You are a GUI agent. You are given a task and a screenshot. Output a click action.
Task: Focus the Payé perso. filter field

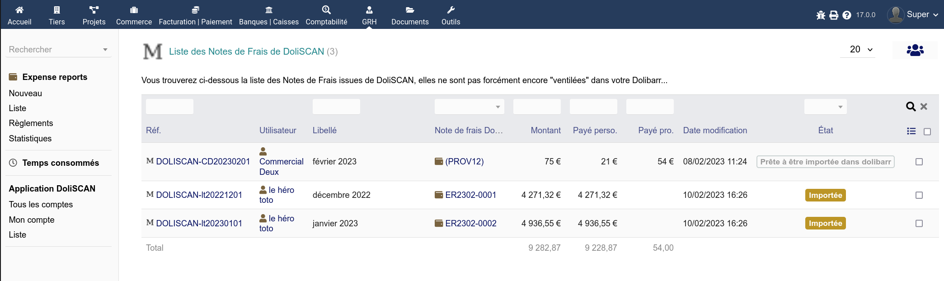click(x=593, y=107)
